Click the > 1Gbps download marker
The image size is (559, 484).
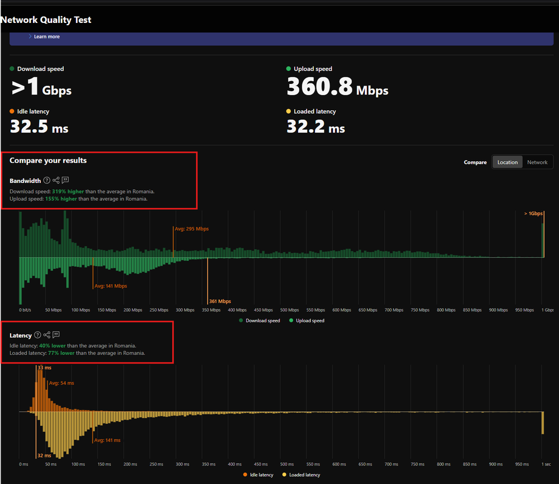click(x=533, y=214)
